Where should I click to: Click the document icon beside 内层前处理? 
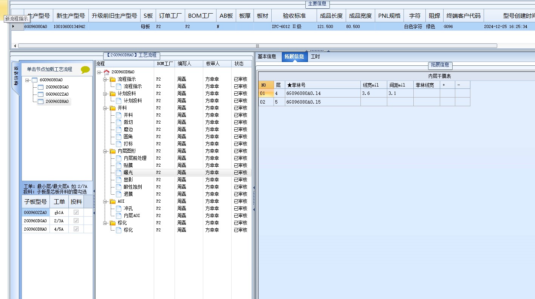coord(119,158)
